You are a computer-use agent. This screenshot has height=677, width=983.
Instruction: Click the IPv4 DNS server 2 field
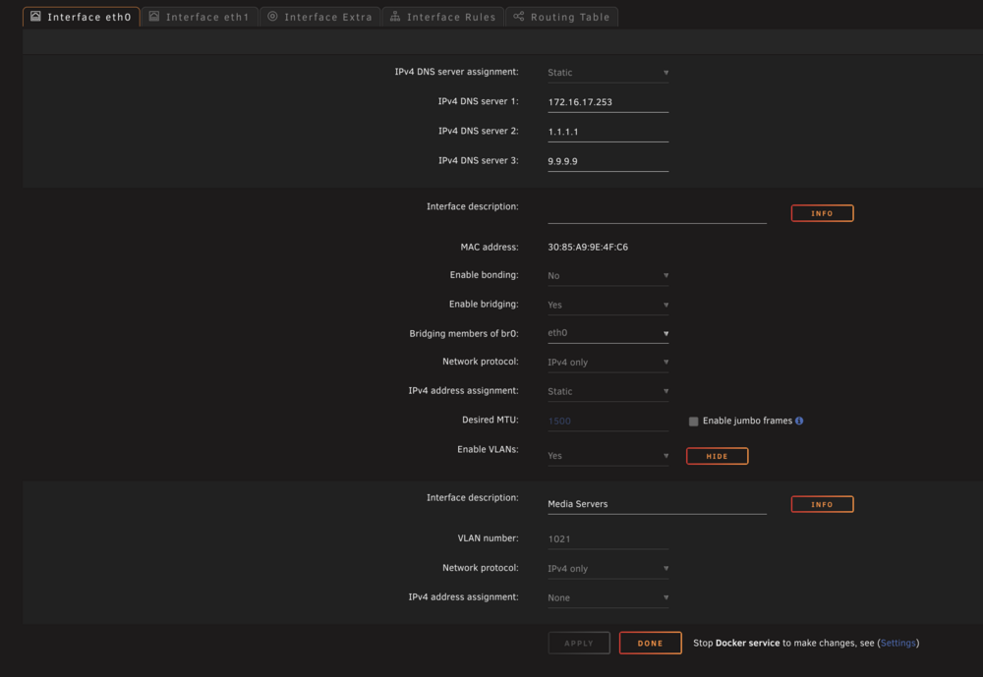click(x=608, y=132)
